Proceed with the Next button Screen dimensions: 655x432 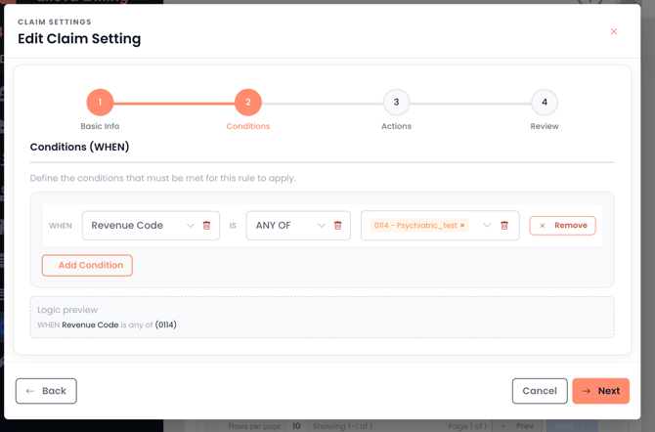[600, 391]
